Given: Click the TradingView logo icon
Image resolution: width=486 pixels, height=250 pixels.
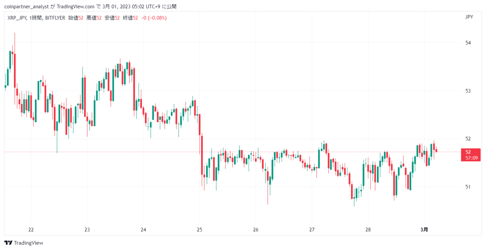Looking at the screenshot, I should tap(8, 243).
